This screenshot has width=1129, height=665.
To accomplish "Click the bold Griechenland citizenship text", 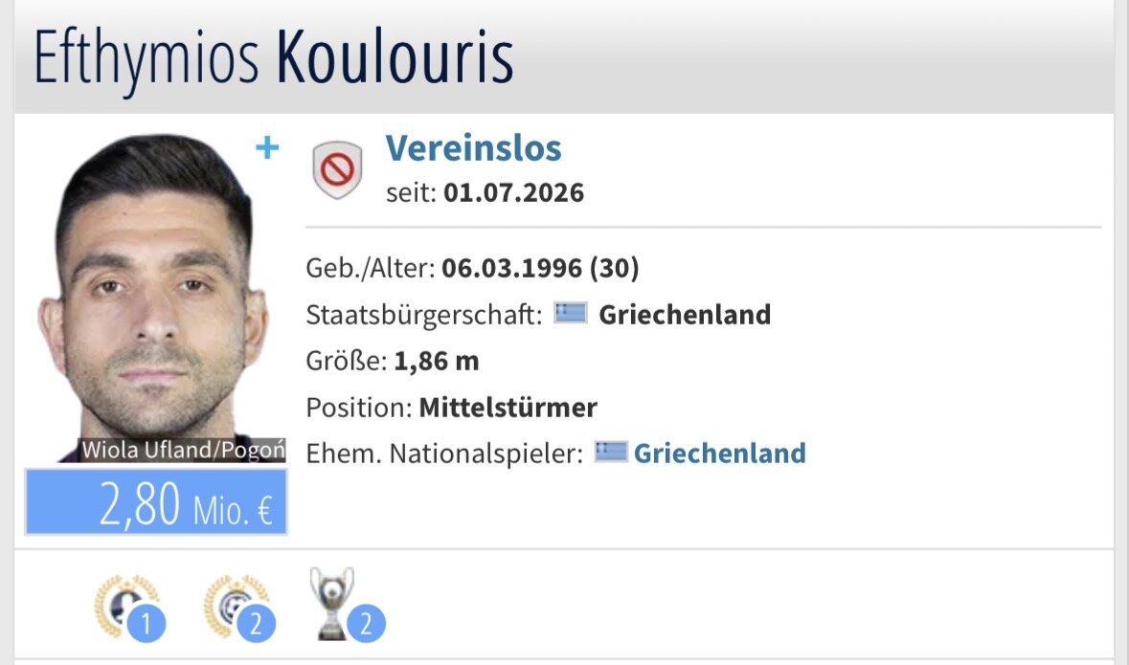I will pos(685,315).
